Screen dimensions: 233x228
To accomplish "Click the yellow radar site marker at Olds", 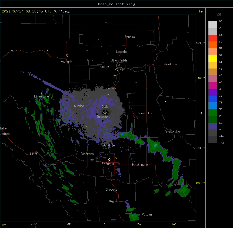I will coord(105,113).
